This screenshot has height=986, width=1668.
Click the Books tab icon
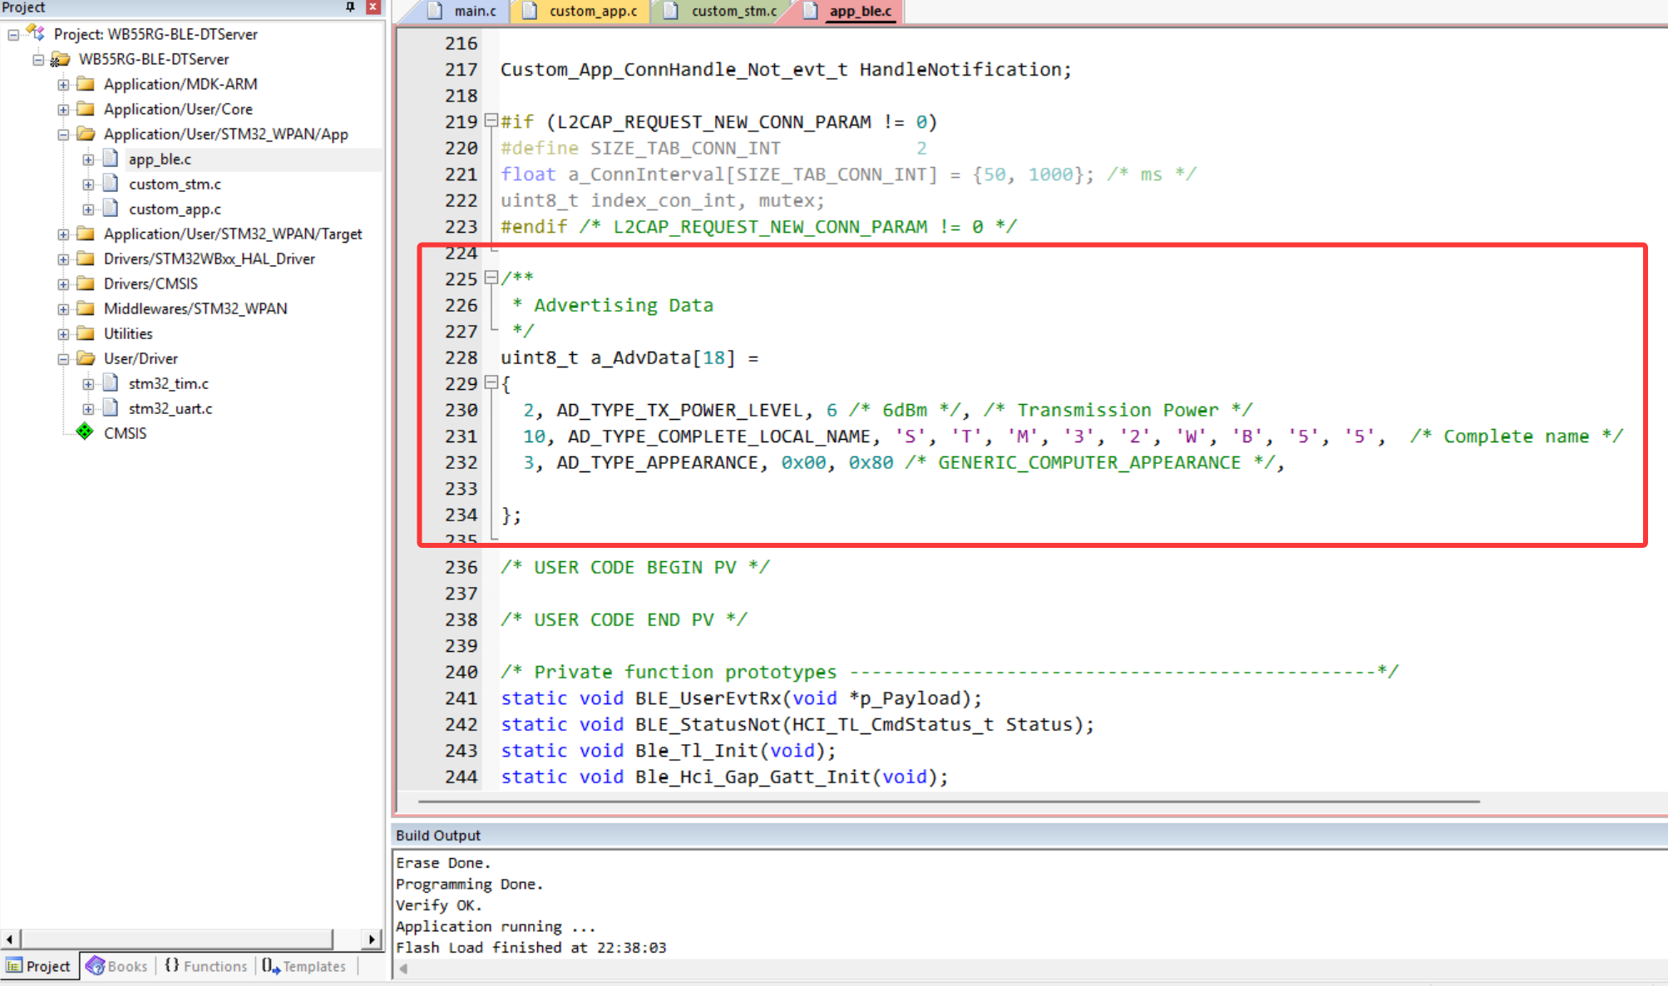(x=96, y=965)
